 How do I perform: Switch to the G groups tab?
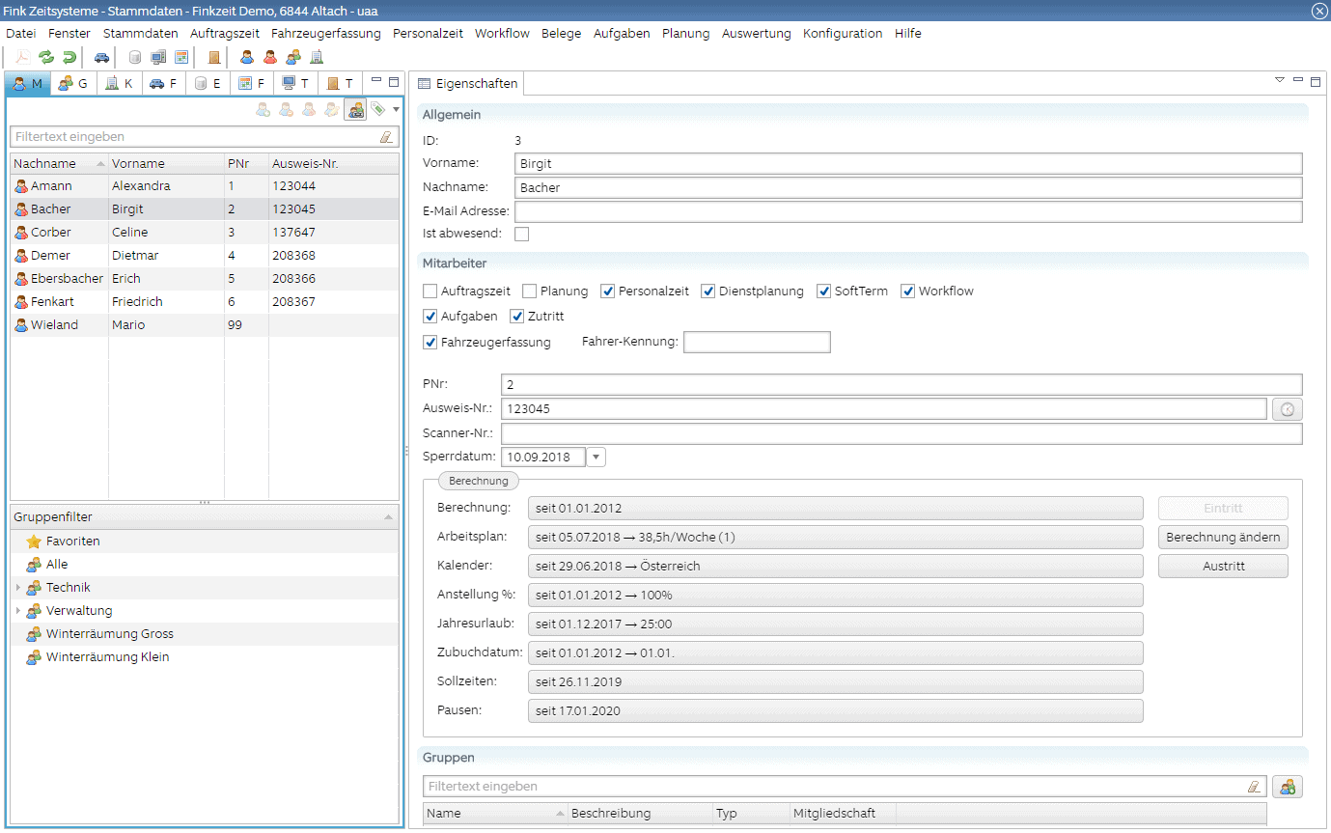(73, 84)
